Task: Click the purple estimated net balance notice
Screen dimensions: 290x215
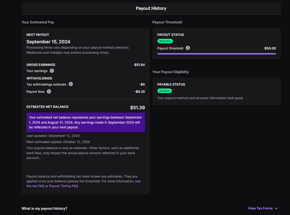Action: pos(86,122)
